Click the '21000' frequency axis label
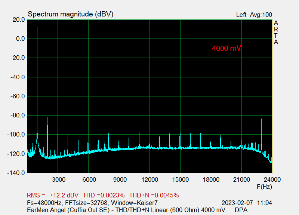This screenshot has width=299, height=215. [241, 179]
